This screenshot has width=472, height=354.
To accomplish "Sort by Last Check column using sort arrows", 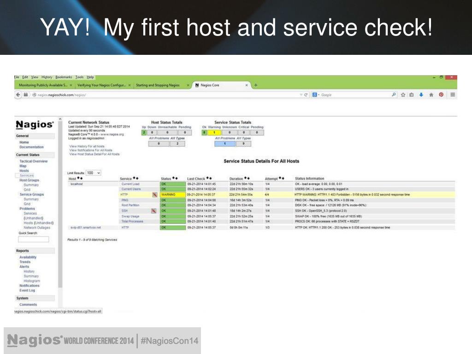I will [x=209, y=178].
